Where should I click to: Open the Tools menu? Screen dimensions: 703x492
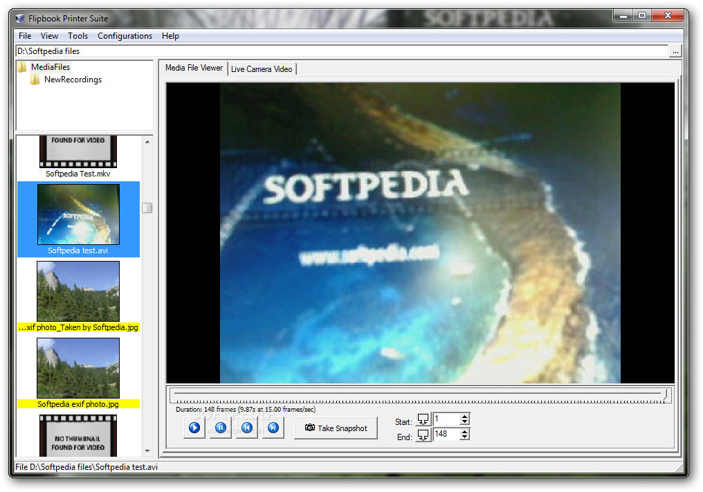(x=77, y=36)
